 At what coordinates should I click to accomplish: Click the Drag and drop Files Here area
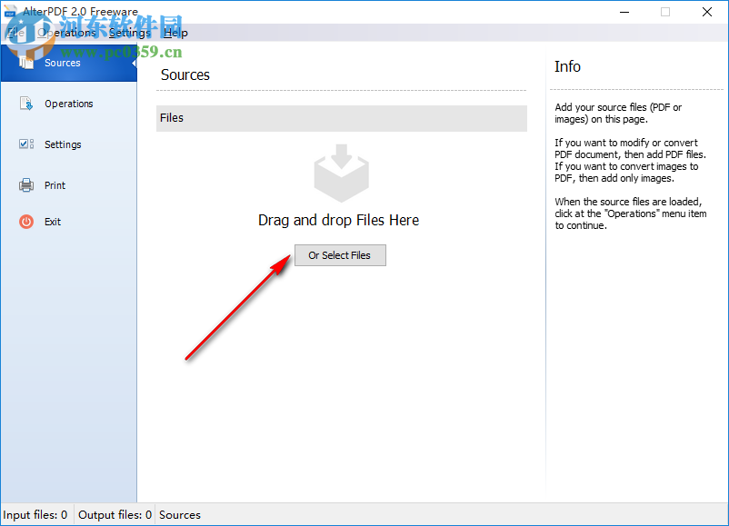pyautogui.click(x=338, y=220)
